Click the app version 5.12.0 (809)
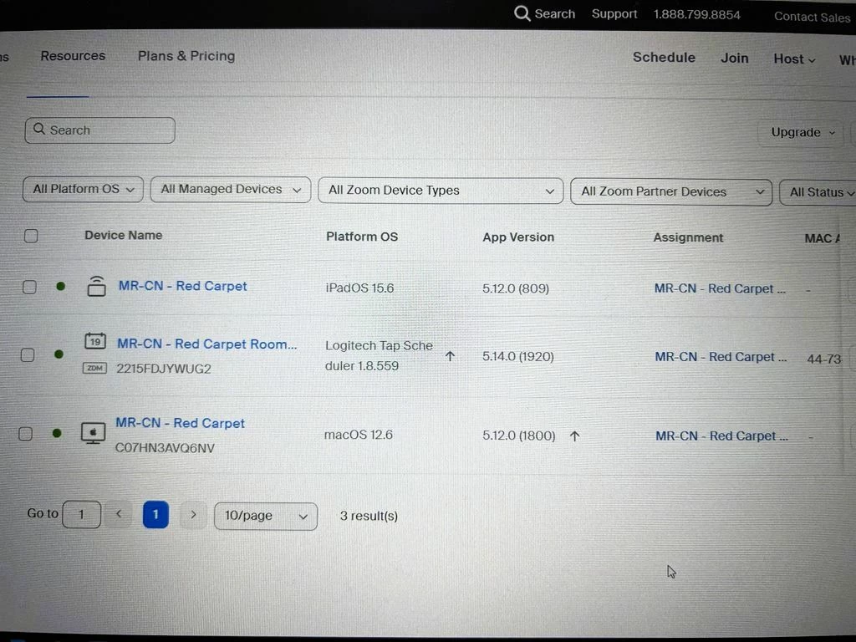The width and height of the screenshot is (856, 642). [515, 288]
